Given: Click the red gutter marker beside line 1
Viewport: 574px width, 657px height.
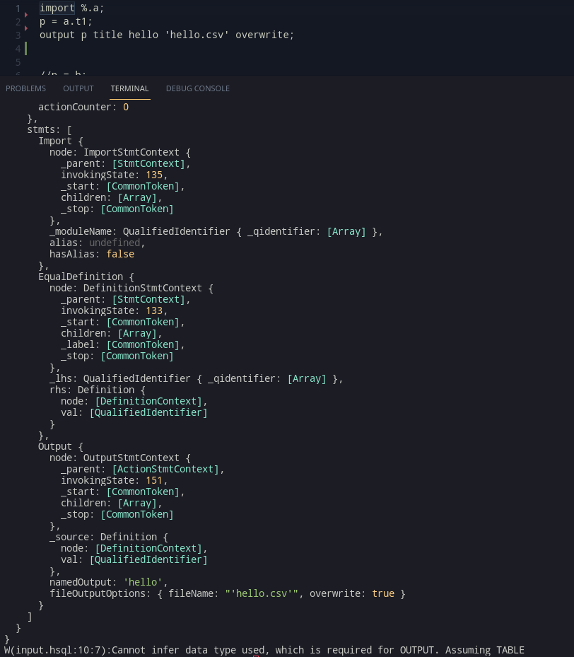Looking at the screenshot, I should tap(26, 15).
